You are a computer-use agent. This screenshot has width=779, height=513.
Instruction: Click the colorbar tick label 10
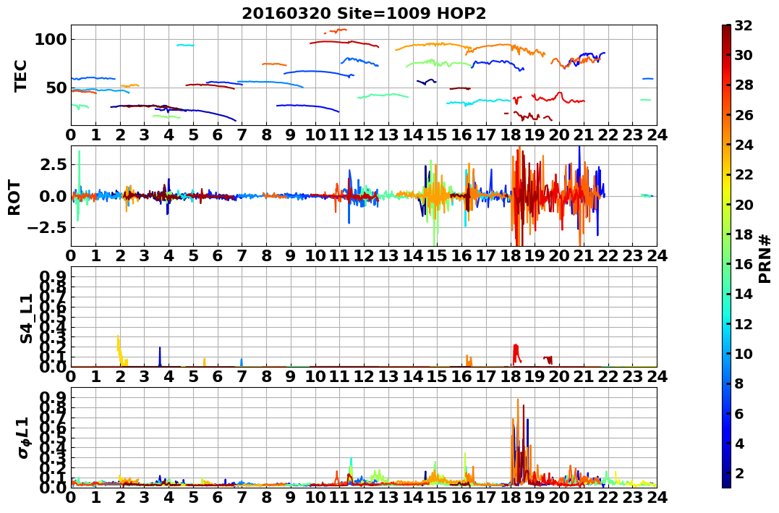point(744,353)
